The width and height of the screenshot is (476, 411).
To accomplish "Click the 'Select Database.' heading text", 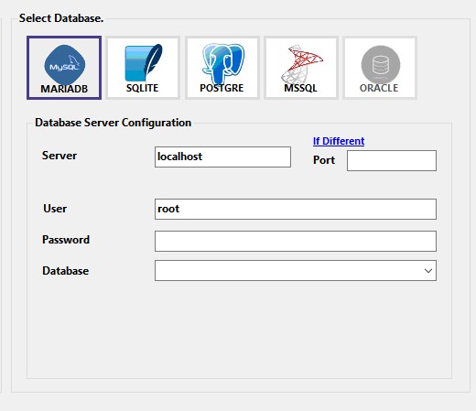I will pos(61,18).
